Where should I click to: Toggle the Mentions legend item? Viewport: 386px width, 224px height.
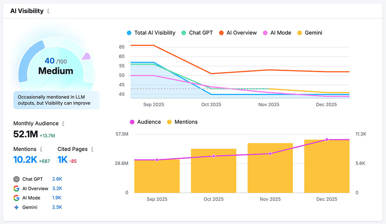[x=182, y=122]
